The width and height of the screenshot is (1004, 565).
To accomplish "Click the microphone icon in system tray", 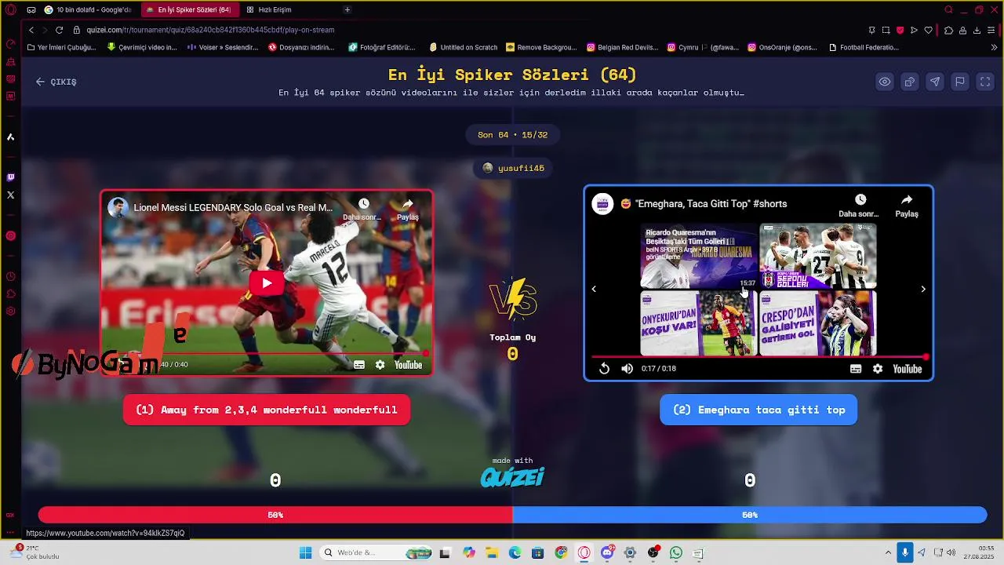I will click(x=904, y=552).
